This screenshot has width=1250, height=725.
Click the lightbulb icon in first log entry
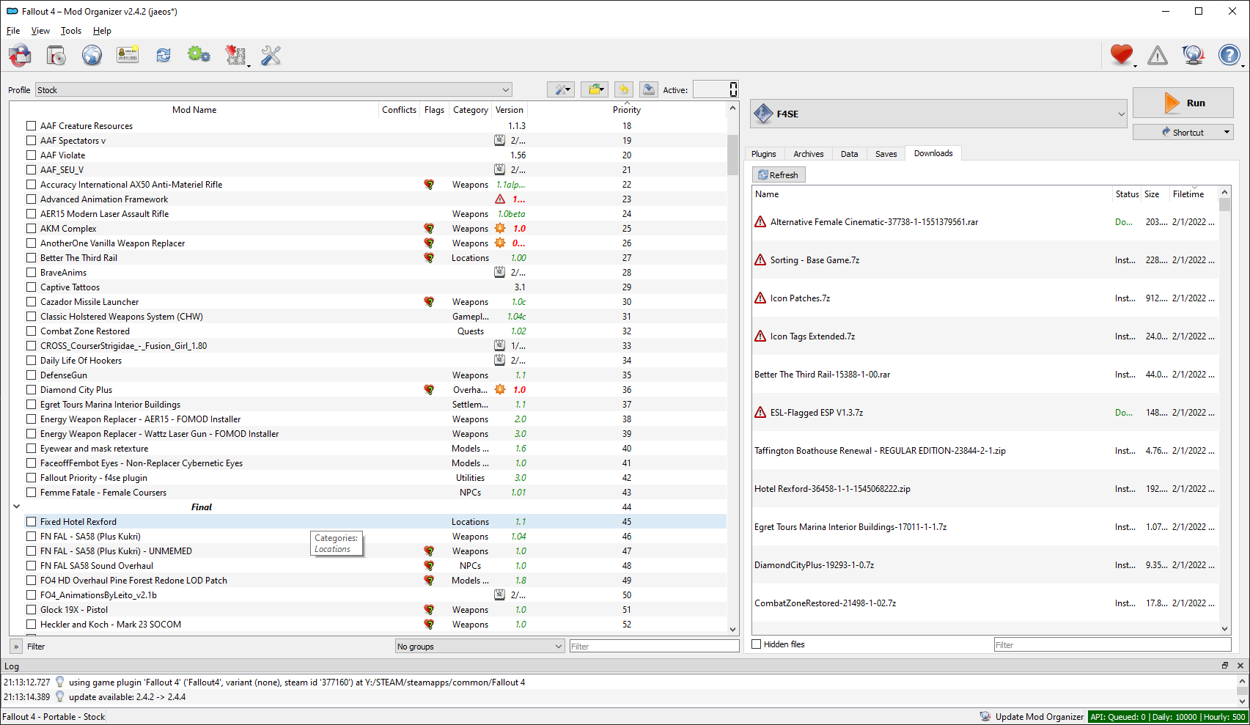[x=60, y=682]
